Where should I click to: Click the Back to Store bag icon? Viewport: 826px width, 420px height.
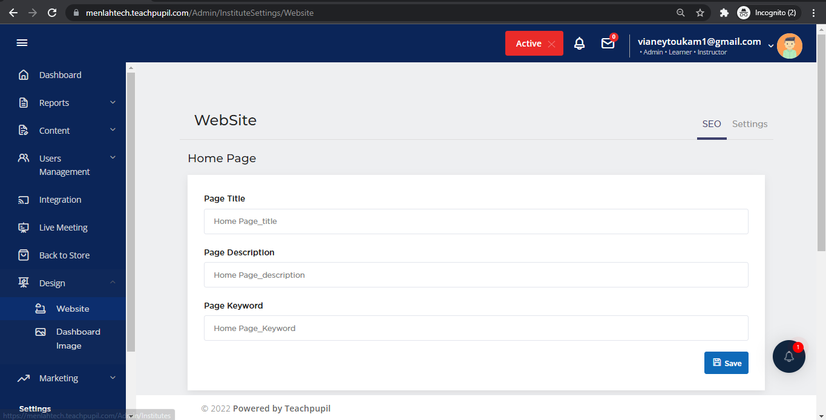[24, 255]
